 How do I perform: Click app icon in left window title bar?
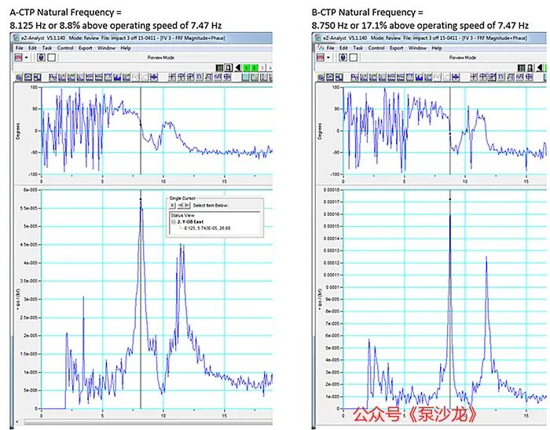[15, 38]
